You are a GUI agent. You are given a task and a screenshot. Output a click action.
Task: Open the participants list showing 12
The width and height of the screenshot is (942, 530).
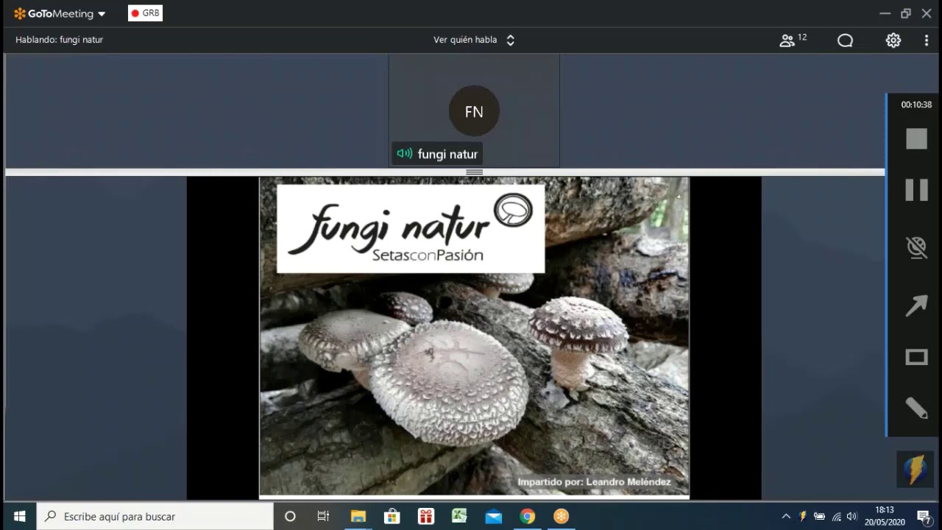click(793, 40)
